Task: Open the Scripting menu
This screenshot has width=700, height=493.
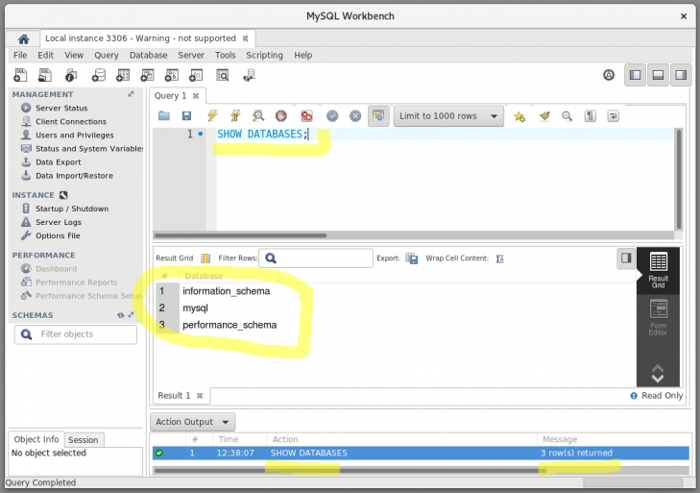Action: pyautogui.click(x=264, y=55)
